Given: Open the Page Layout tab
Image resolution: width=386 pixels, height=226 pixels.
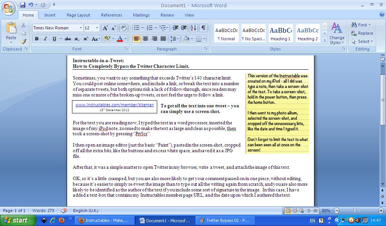Looking at the screenshot, I should (78, 15).
